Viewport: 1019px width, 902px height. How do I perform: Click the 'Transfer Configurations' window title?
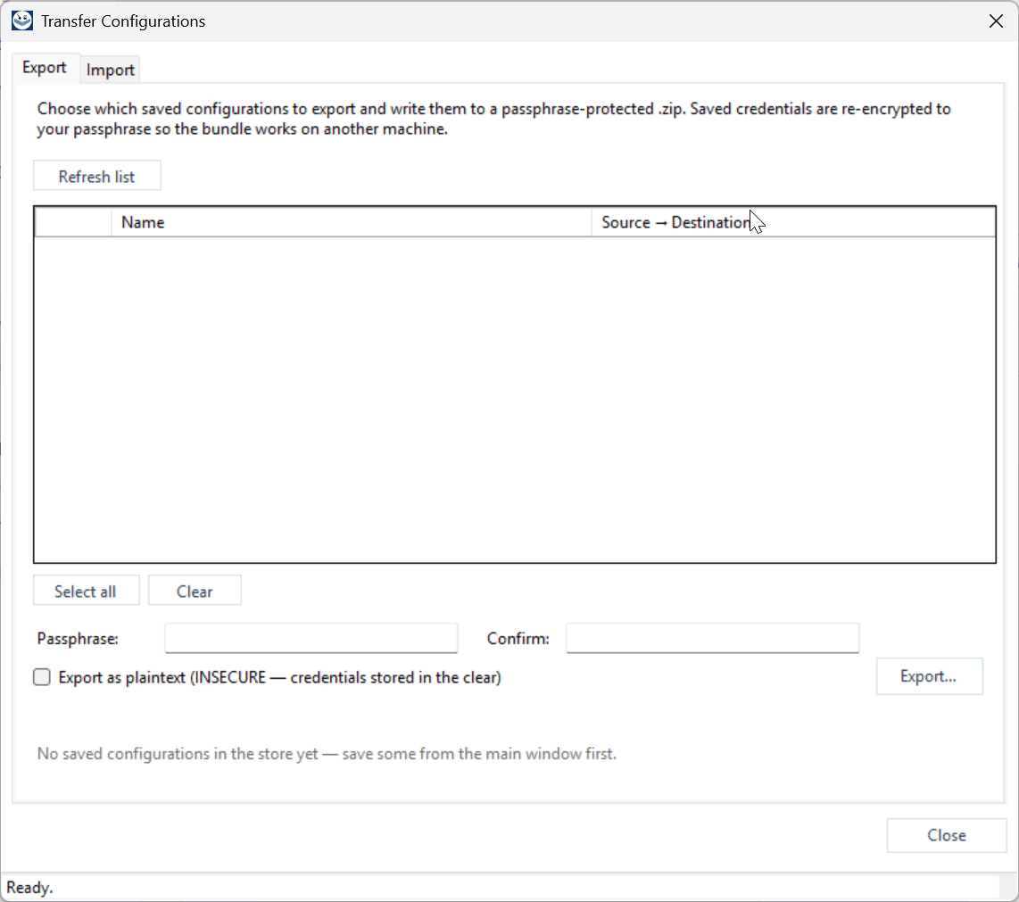(123, 21)
